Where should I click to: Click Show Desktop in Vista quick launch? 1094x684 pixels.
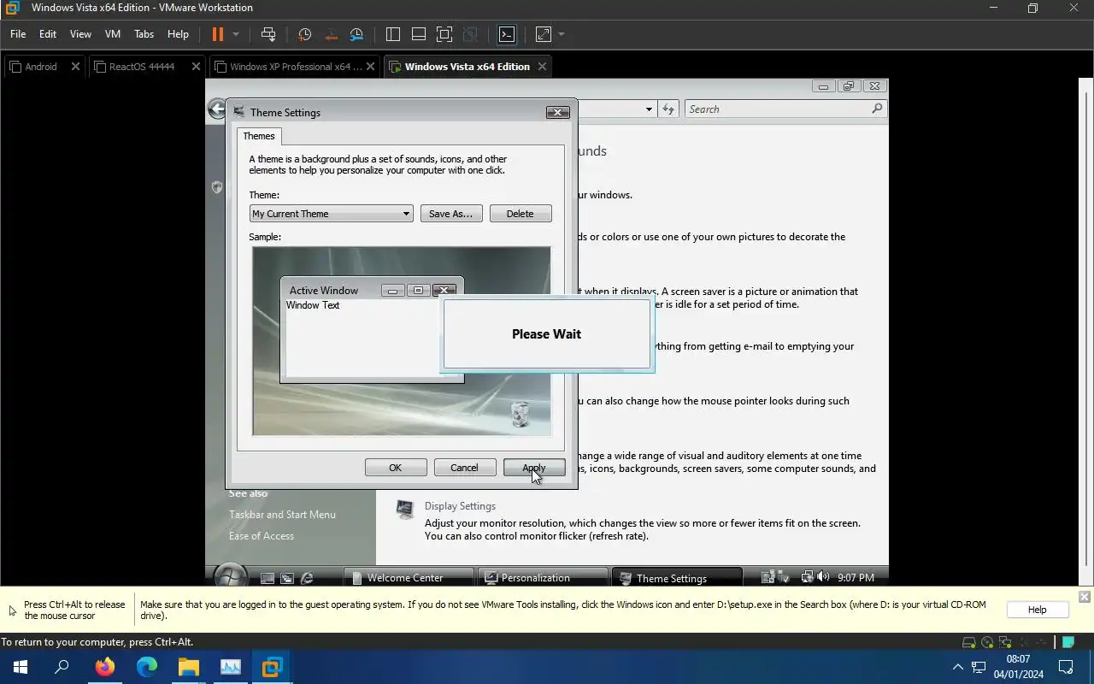tap(268, 579)
